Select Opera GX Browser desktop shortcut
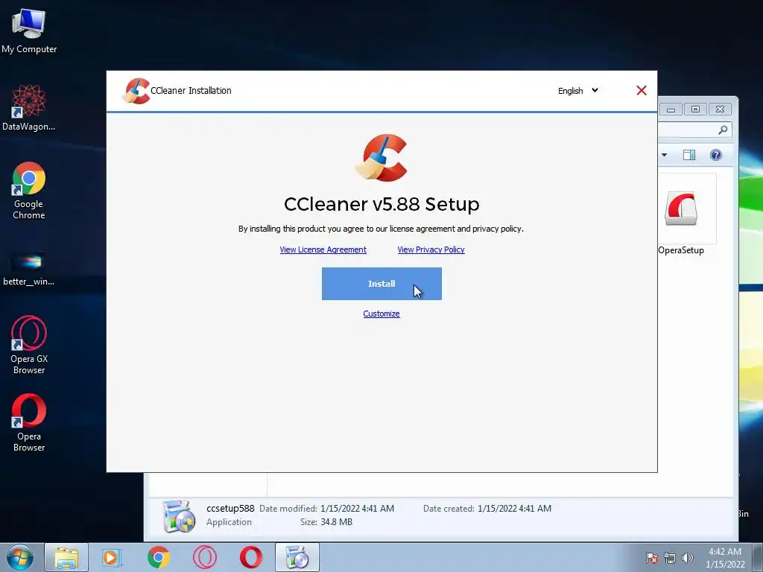 tap(29, 346)
